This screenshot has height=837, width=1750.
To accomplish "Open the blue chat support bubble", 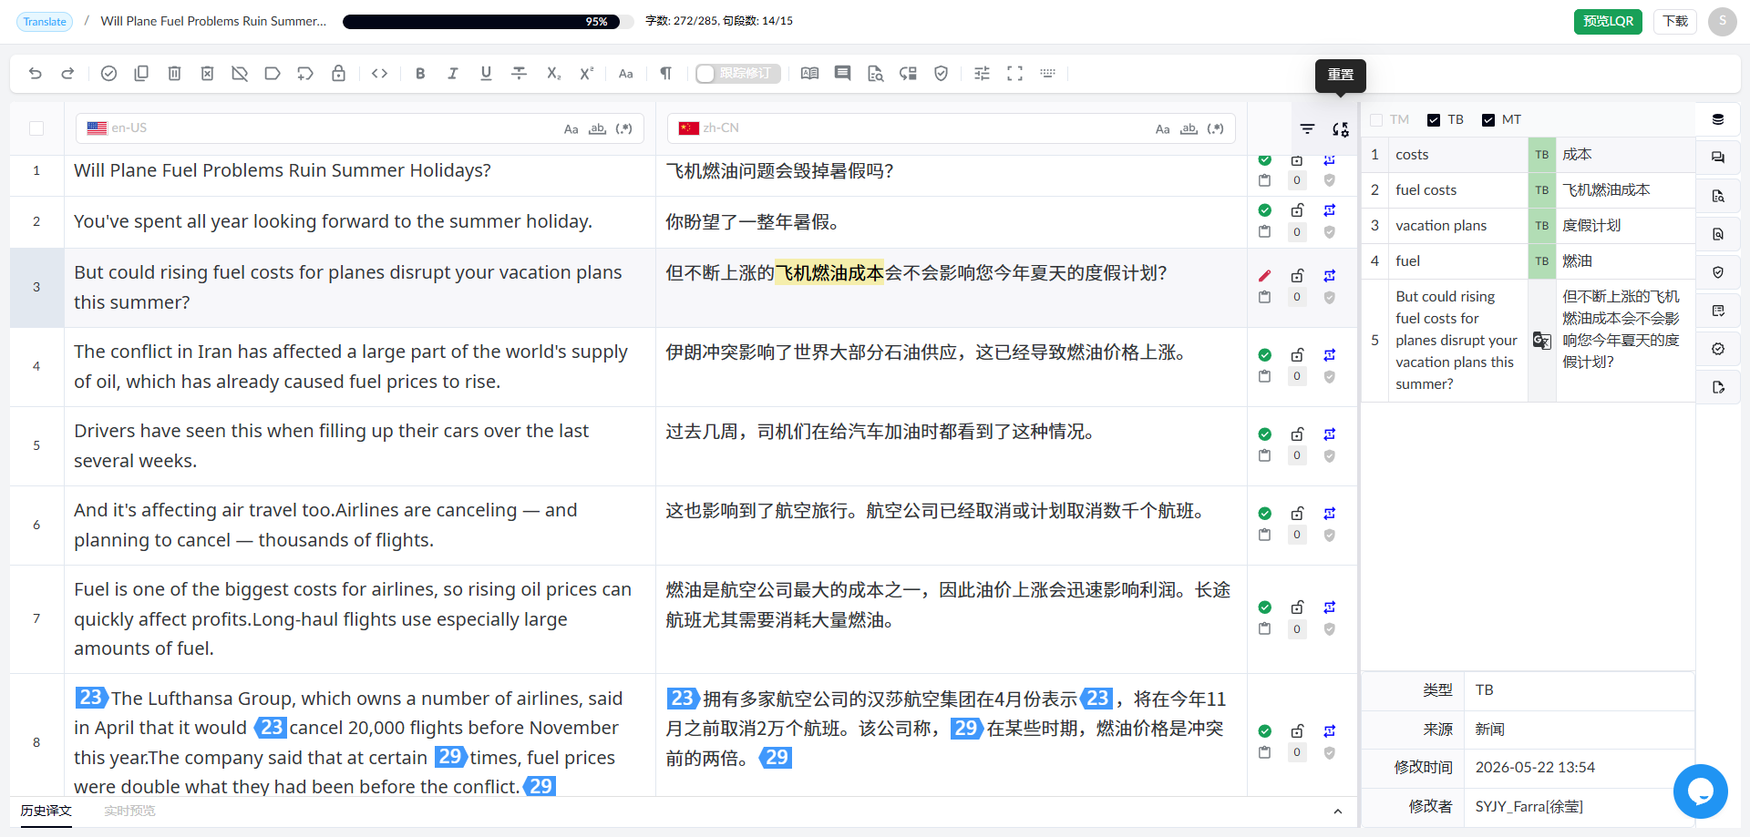I will [x=1700, y=791].
